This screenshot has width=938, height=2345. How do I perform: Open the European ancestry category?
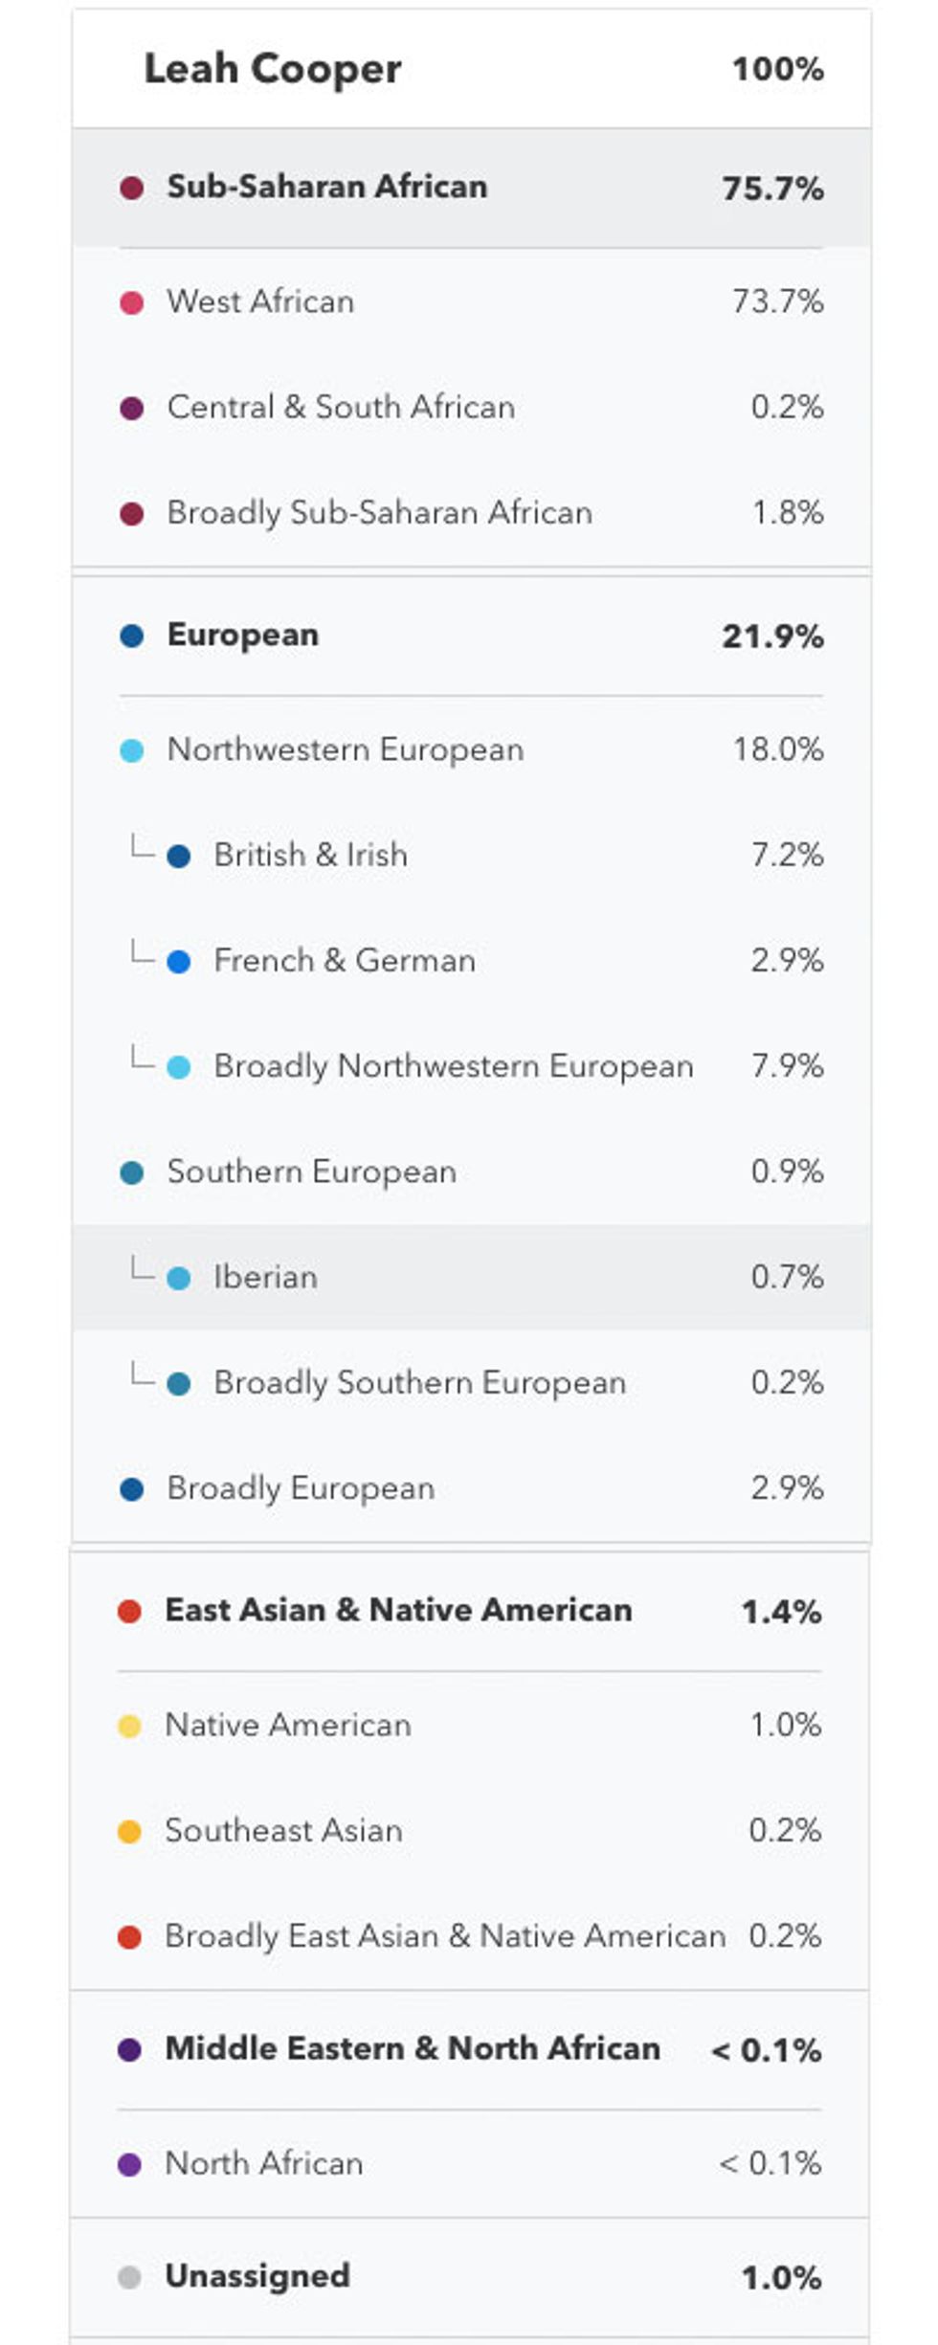(471, 636)
